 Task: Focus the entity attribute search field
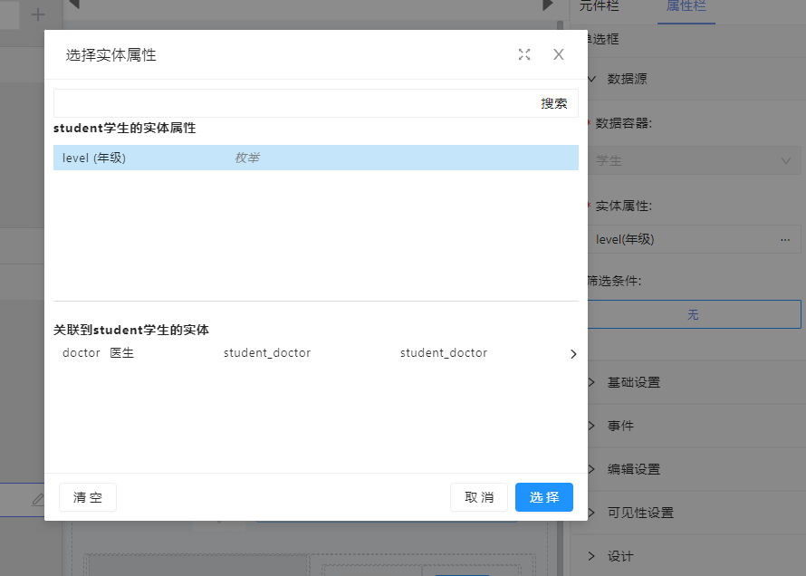point(295,103)
